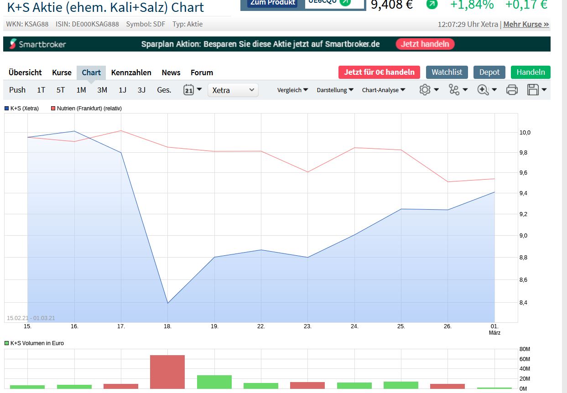This screenshot has height=393, width=567.
Task: Click the green Handeln button
Action: (x=531, y=72)
